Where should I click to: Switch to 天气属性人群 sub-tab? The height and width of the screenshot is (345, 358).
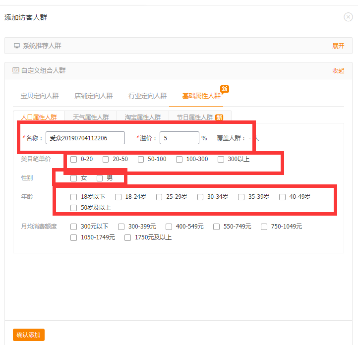coord(91,117)
